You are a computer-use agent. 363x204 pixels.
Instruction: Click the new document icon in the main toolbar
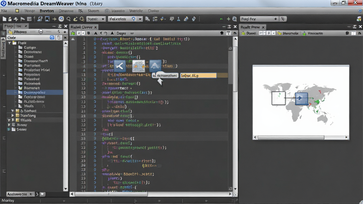(x=4, y=19)
